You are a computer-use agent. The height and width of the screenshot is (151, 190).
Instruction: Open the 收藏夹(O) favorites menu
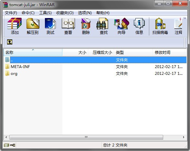coord(65,13)
